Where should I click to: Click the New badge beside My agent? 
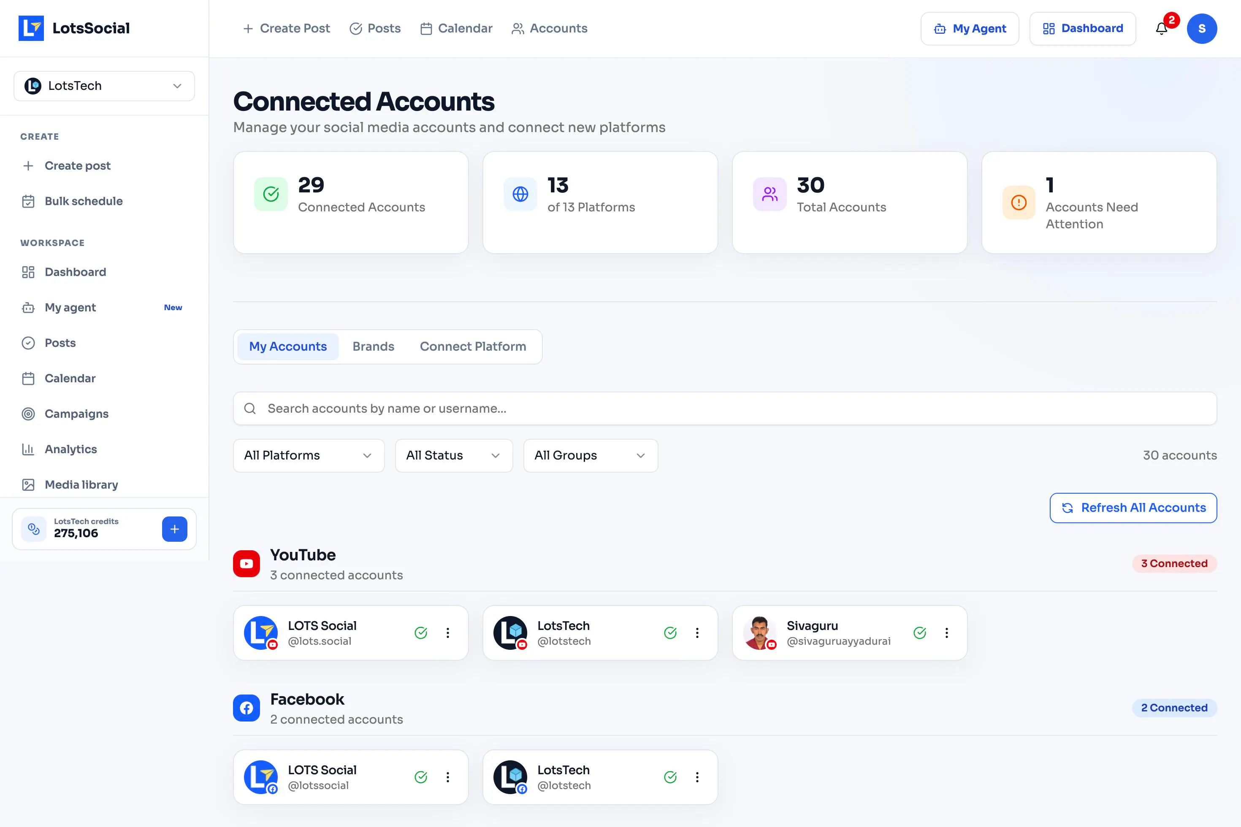pyautogui.click(x=173, y=308)
